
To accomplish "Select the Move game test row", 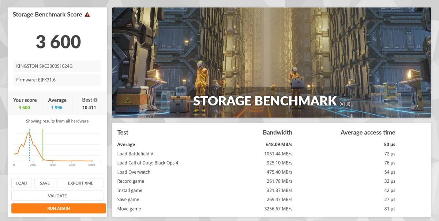I will pyautogui.click(x=271, y=209).
